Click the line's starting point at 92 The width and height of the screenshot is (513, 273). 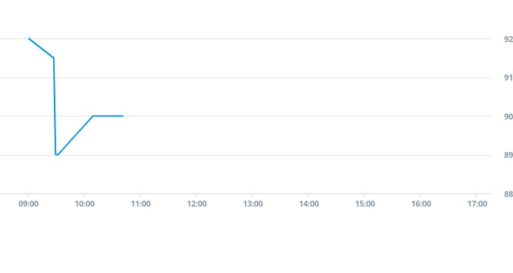point(29,38)
